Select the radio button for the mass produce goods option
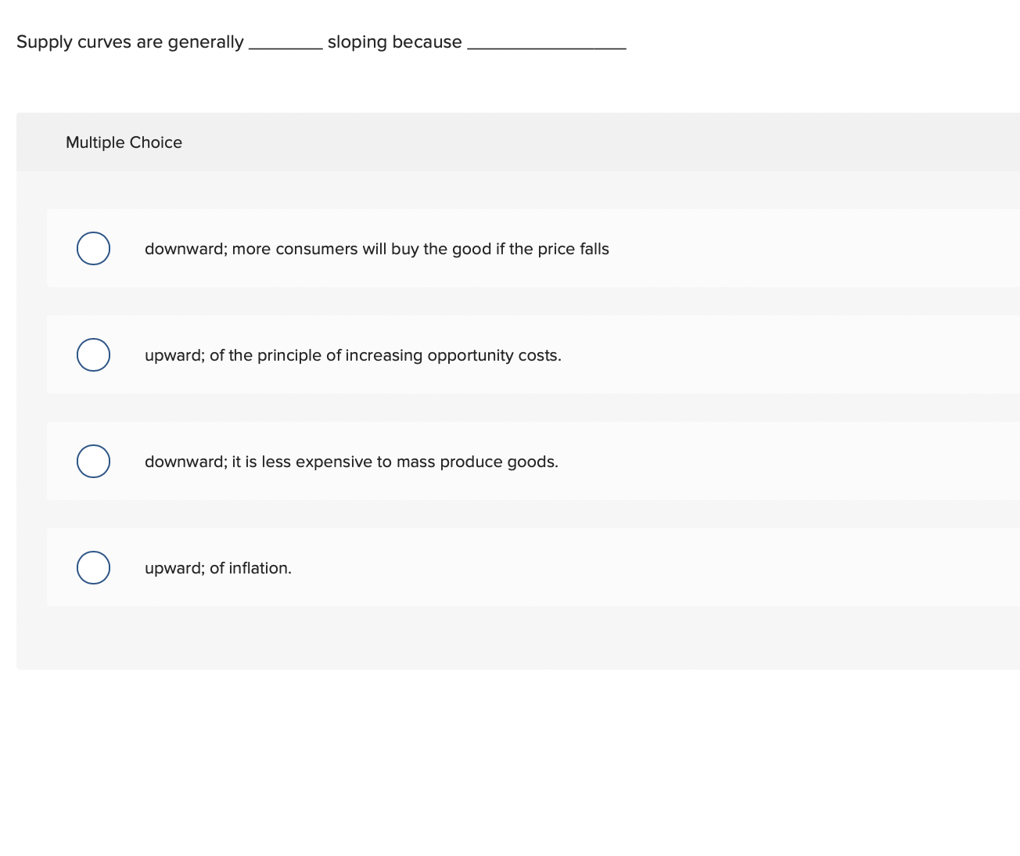Viewport: 1020px width, 856px height. 93,461
